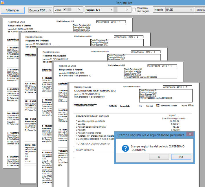Click the LIQUIDAZIONE IVA 01 GENNAIO 2013 heading
This screenshot has height=187, width=205.
[x=95, y=91]
